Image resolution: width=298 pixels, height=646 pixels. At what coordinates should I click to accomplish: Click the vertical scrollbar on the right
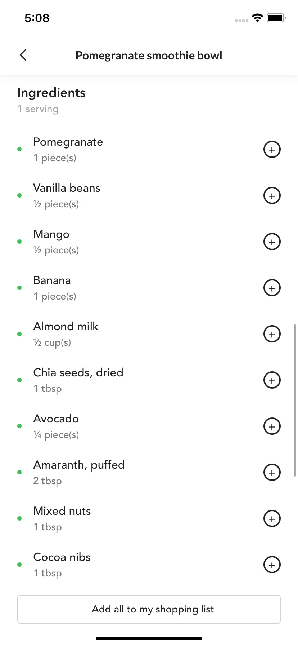295,400
